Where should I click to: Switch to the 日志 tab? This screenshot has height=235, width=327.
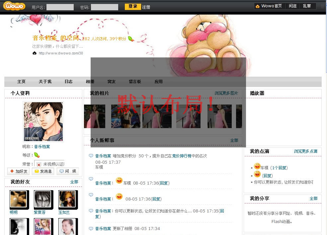tap(69, 82)
